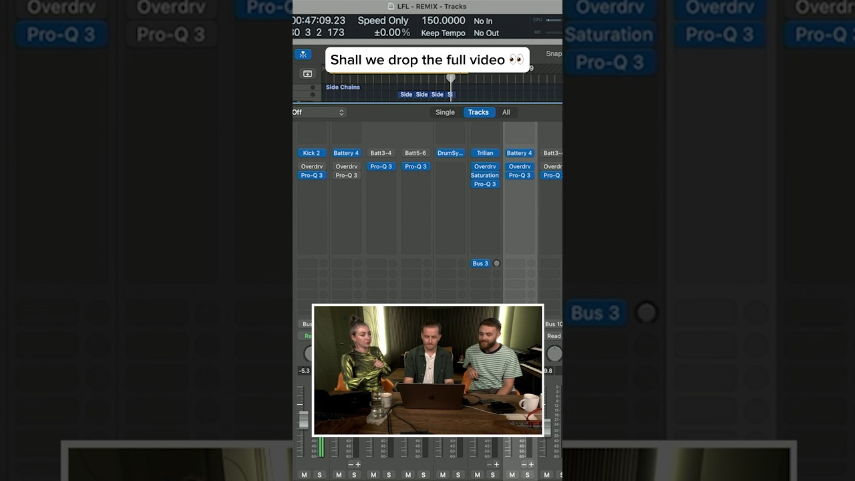
Task: Open the Speed Only varispeed menu
Action: (383, 21)
